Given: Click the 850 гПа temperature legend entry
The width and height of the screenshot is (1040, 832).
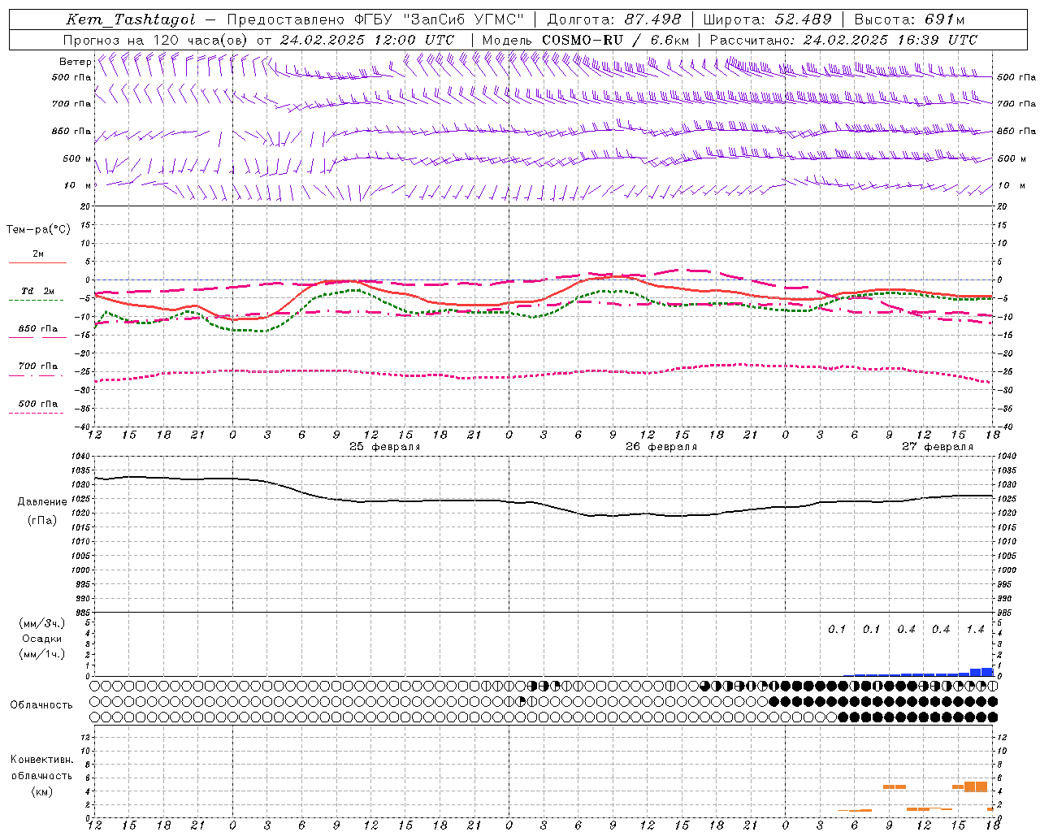Looking at the screenshot, I should tap(37, 329).
